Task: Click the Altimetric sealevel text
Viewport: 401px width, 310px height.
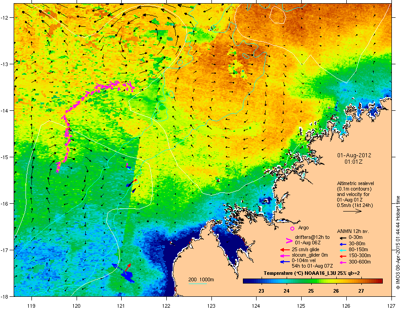Action: [355, 183]
